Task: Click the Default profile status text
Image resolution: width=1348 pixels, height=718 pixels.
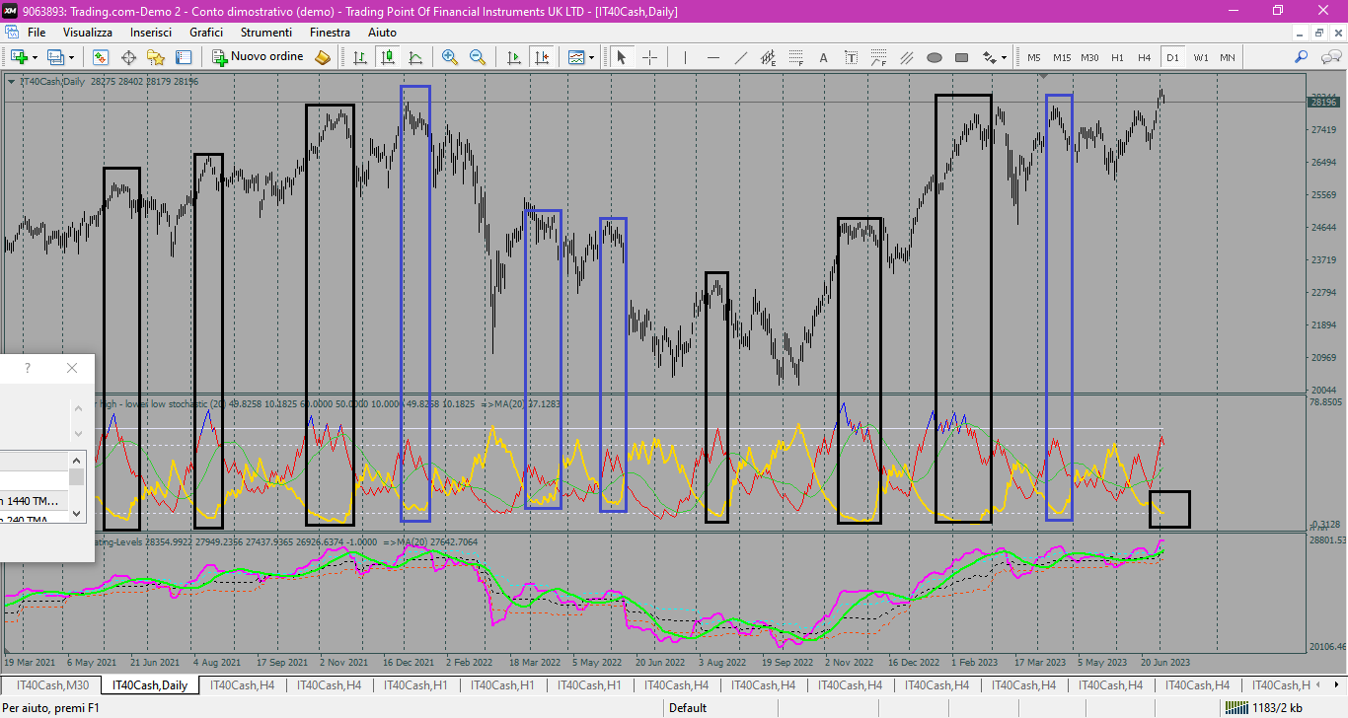Action: click(688, 707)
